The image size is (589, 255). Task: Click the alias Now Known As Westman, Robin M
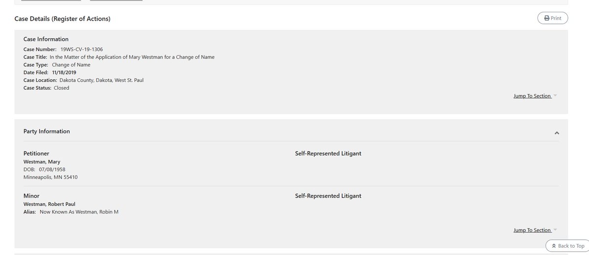point(79,212)
